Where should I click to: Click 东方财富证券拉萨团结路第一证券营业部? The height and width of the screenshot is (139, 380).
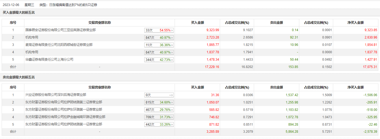64,124
